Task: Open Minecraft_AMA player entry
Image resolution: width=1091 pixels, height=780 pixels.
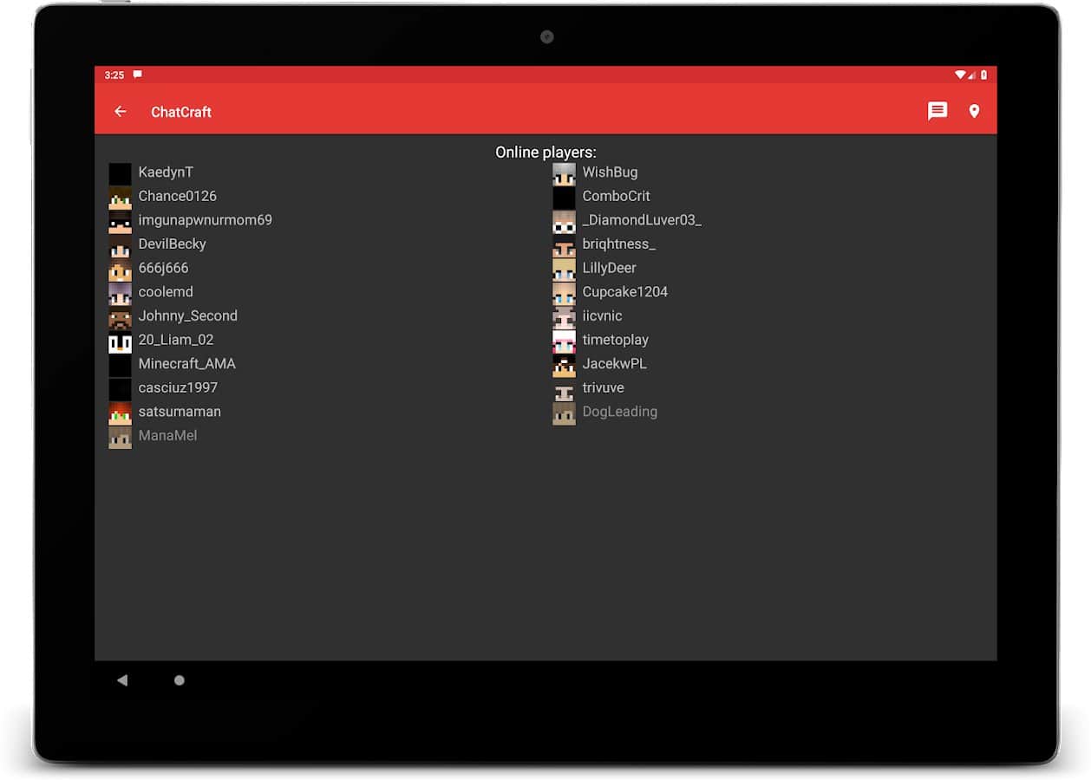Action: coord(186,364)
